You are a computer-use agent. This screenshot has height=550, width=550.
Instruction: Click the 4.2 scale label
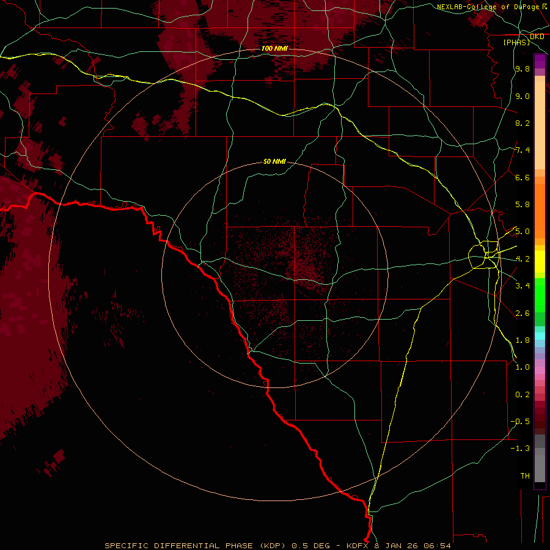522,259
